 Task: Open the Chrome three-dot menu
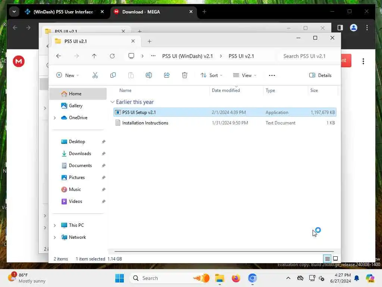tap(367, 28)
